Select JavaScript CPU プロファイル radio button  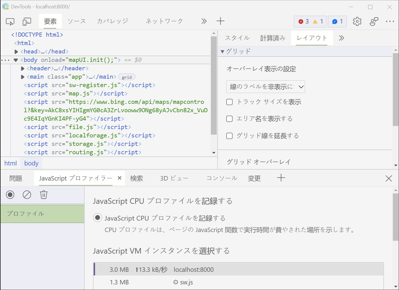(x=97, y=218)
